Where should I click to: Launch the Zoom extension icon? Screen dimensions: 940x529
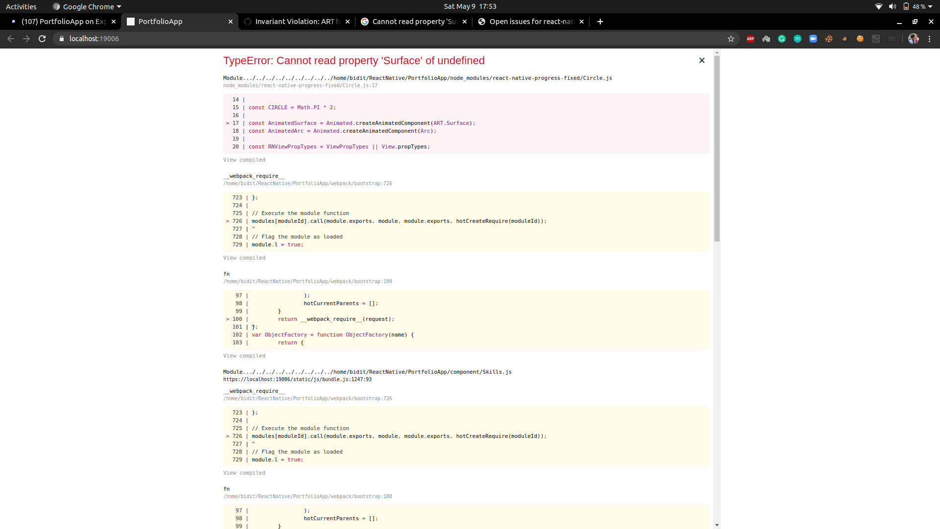813,39
